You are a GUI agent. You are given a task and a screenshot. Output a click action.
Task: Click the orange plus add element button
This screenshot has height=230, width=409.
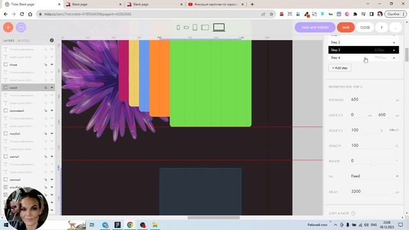tap(8, 27)
